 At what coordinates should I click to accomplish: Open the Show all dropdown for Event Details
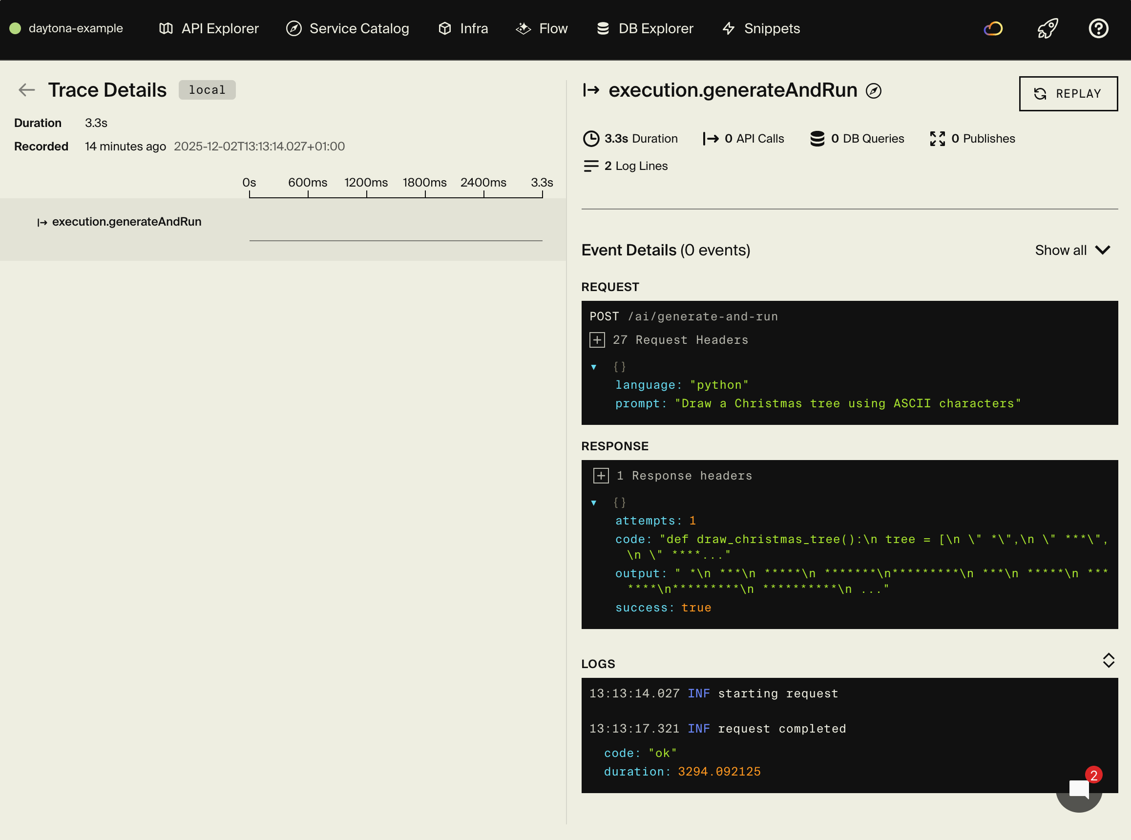click(x=1072, y=250)
